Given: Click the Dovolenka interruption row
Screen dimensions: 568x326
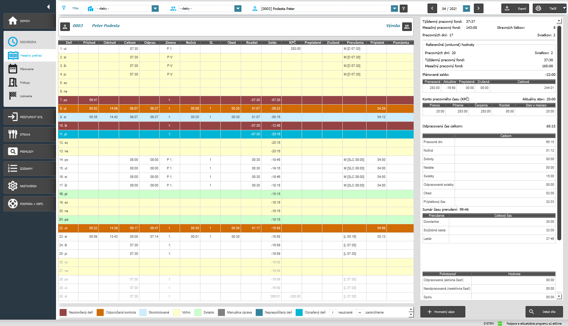Looking at the screenshot, I should (489, 222).
